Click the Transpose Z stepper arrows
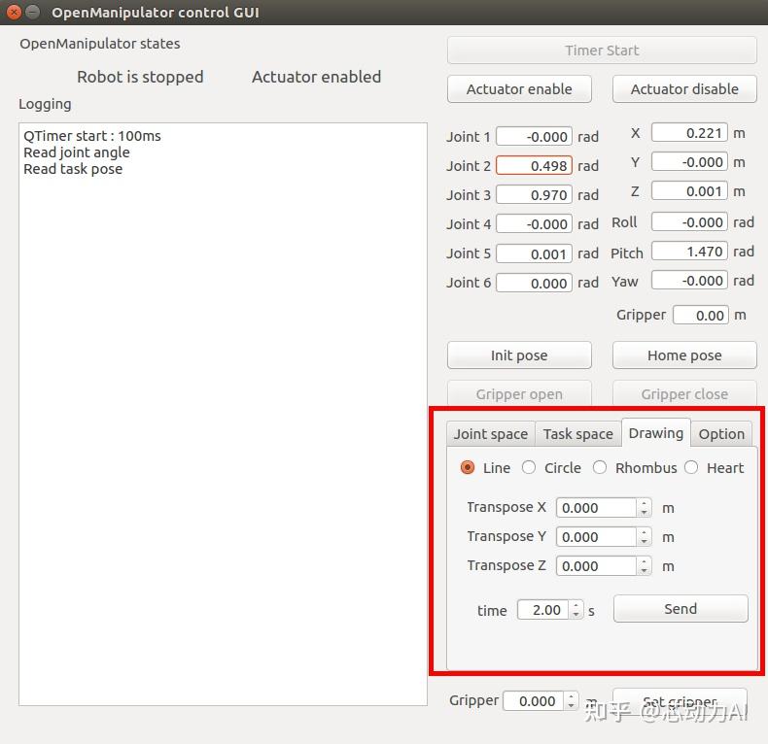Screen dimensions: 768x744 point(644,565)
